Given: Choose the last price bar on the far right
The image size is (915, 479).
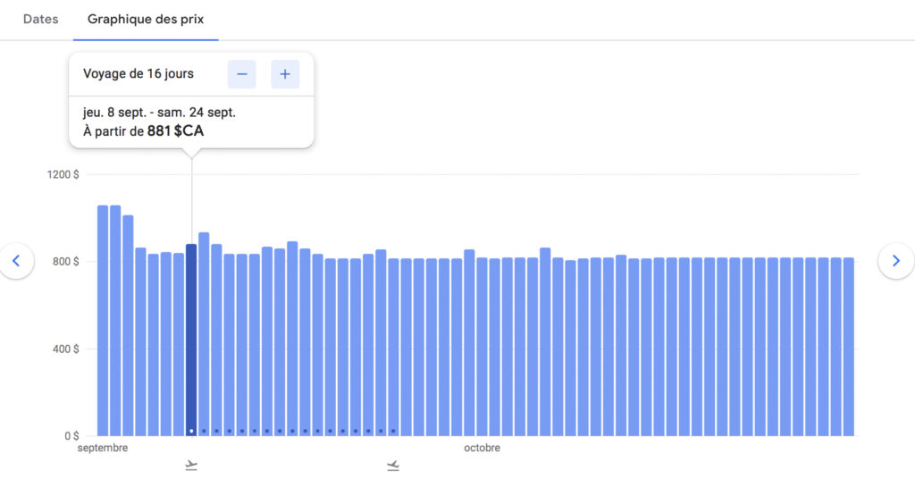Looking at the screenshot, I should point(848,349).
